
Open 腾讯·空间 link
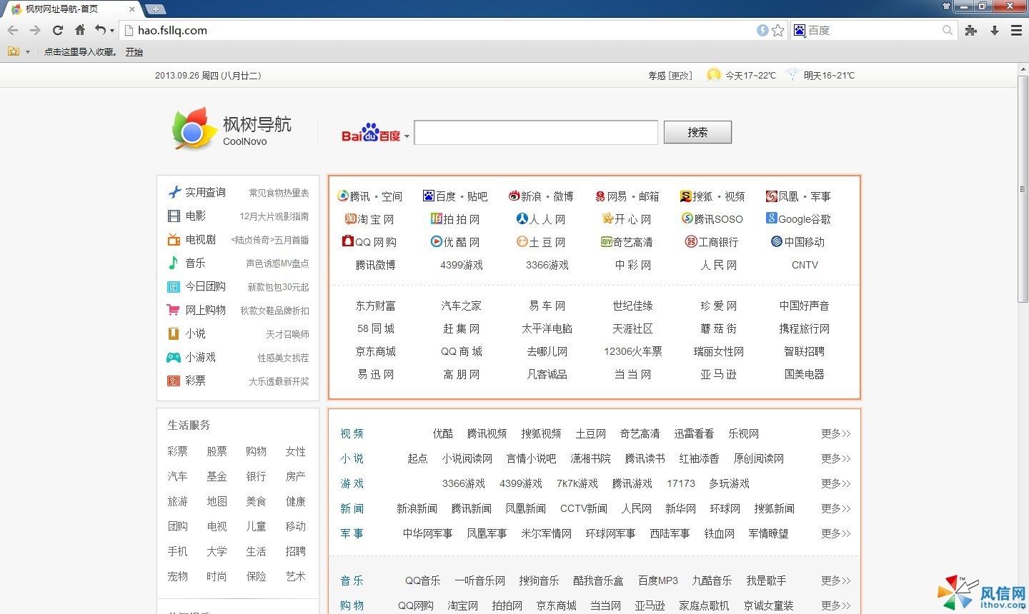click(370, 196)
